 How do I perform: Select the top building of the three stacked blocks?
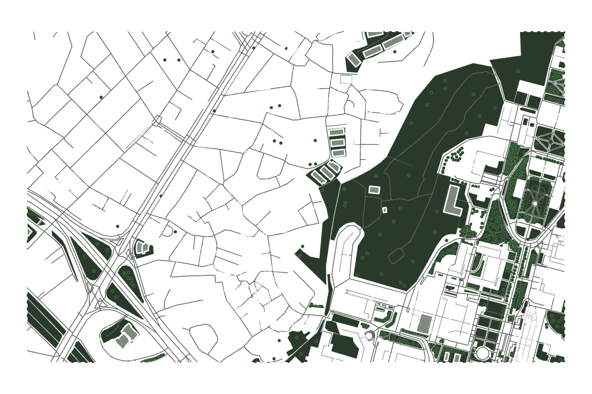336,132
